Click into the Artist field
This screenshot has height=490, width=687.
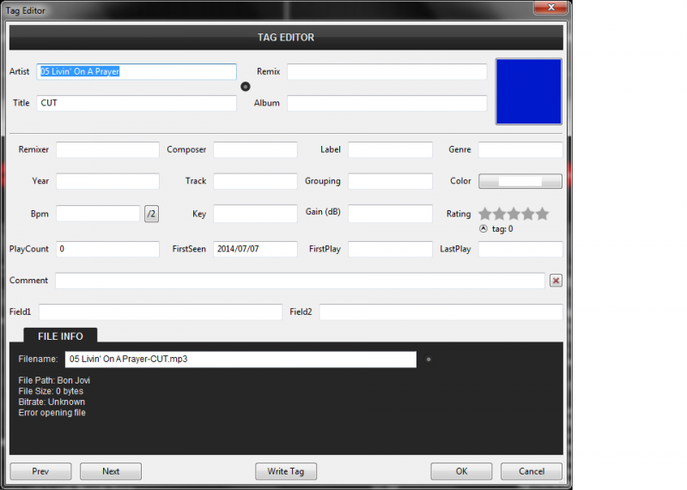coord(137,71)
